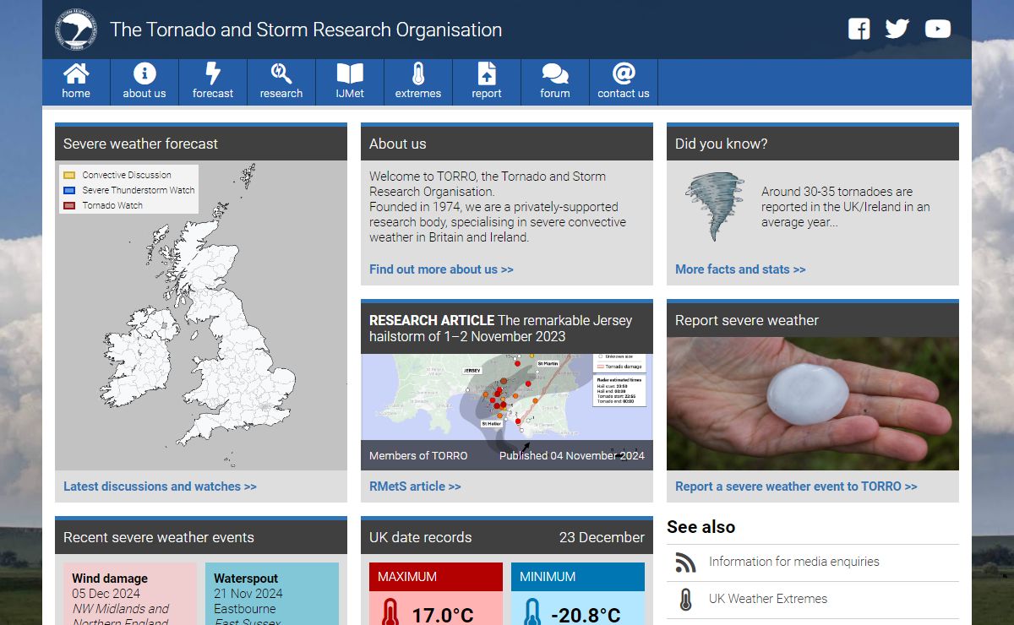Select the 'research' menu label
Viewport: 1014px width, 625px height.
(281, 94)
